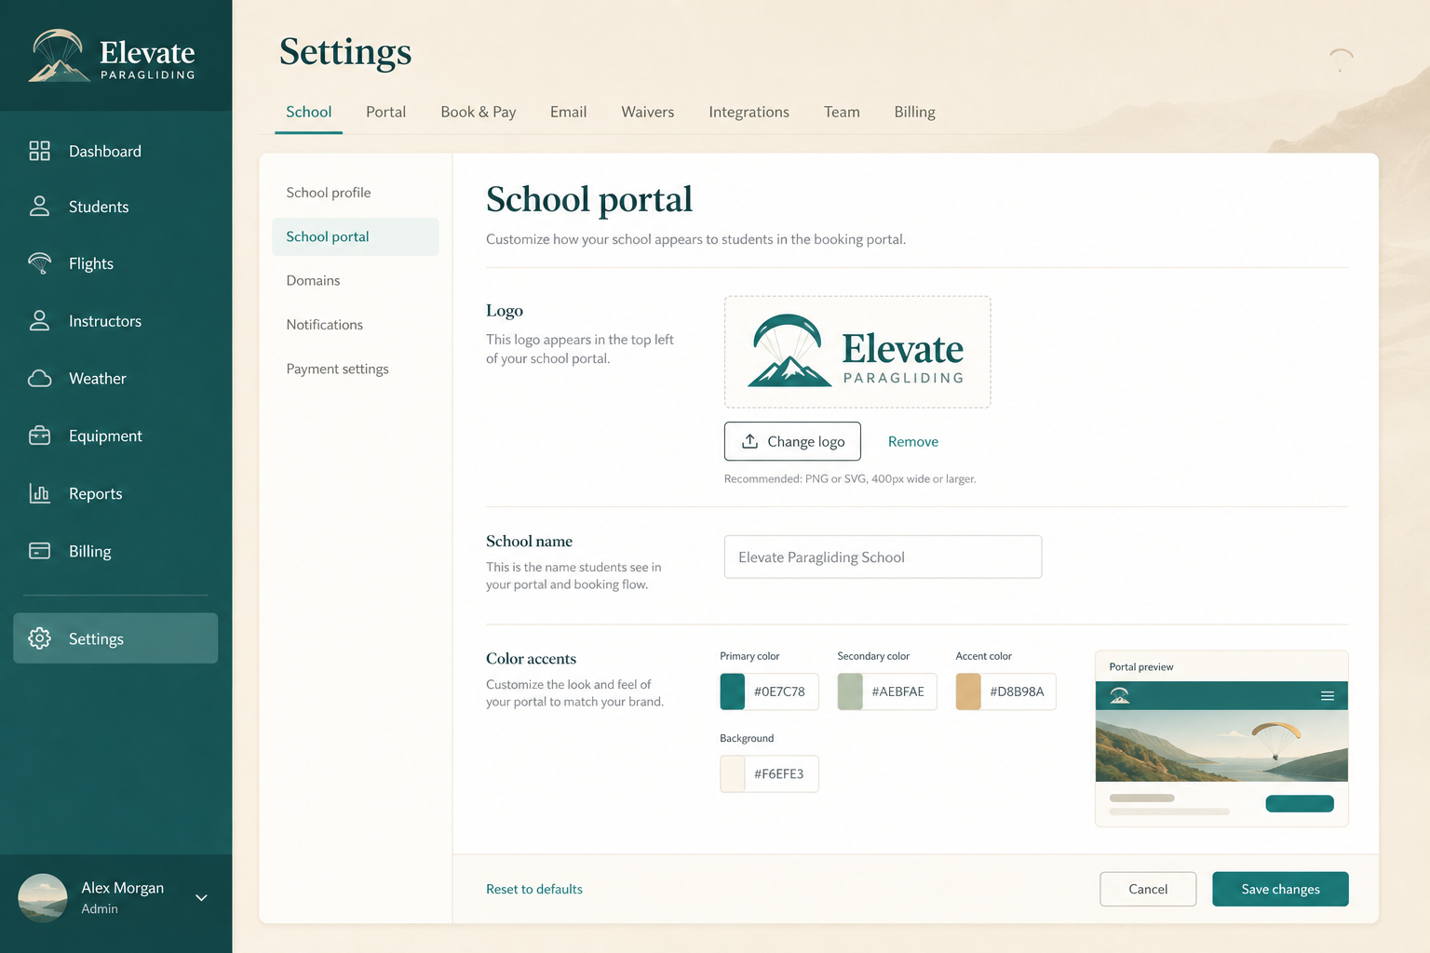The height and width of the screenshot is (953, 1430).
Task: Click the Settings gear icon in sidebar
Action: point(39,638)
